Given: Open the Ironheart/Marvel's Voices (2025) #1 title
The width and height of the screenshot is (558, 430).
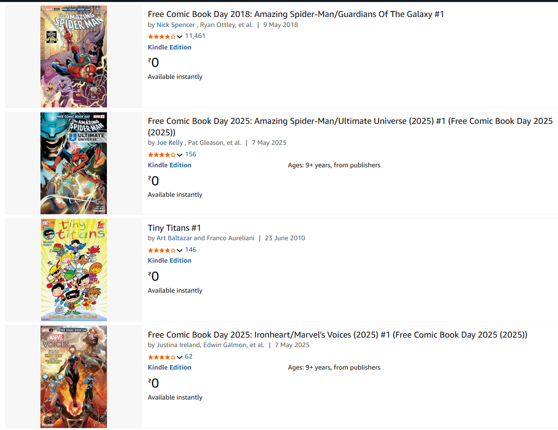Looking at the screenshot, I should (337, 335).
